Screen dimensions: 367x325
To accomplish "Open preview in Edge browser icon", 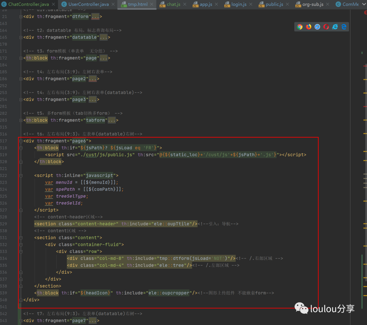I will (x=344, y=27).
